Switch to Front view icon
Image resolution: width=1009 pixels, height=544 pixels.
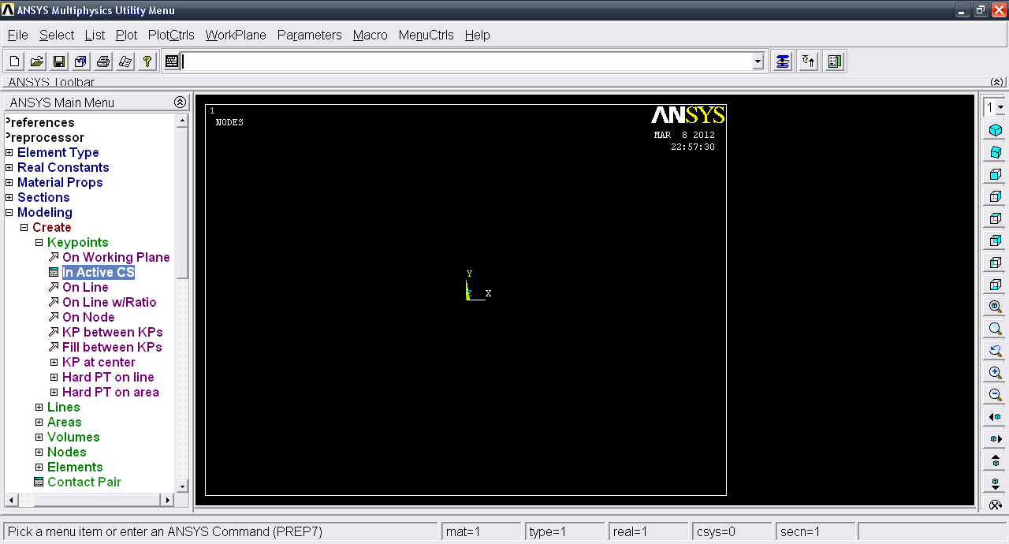pos(996,174)
